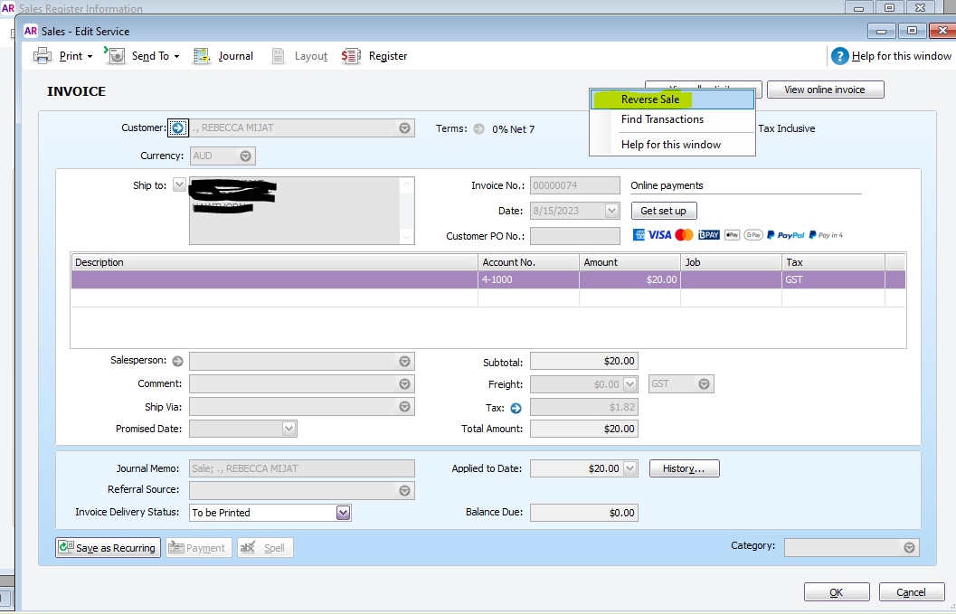
Task: Open the Sales Register icon
Action: tap(351, 56)
